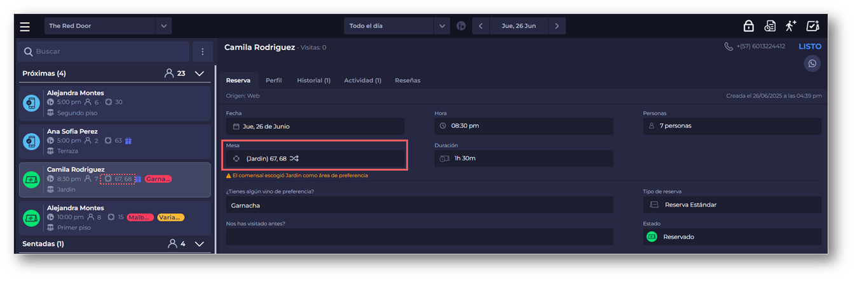Open the reservation list report icon
The width and height of the screenshot is (855, 281).
[x=770, y=26]
